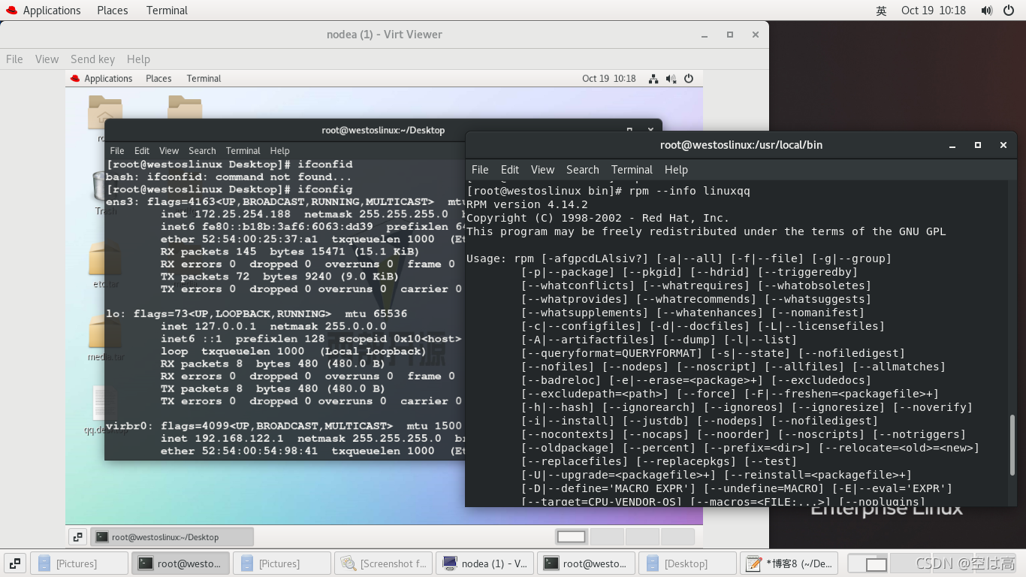Click the guest power icon
Viewport: 1026px width, 577px height.
tap(688, 78)
